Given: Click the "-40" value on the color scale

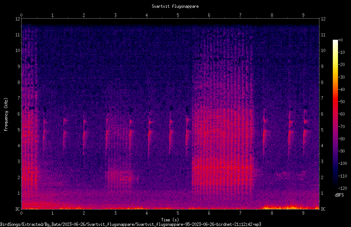Looking at the screenshot, I should [x=342, y=90].
